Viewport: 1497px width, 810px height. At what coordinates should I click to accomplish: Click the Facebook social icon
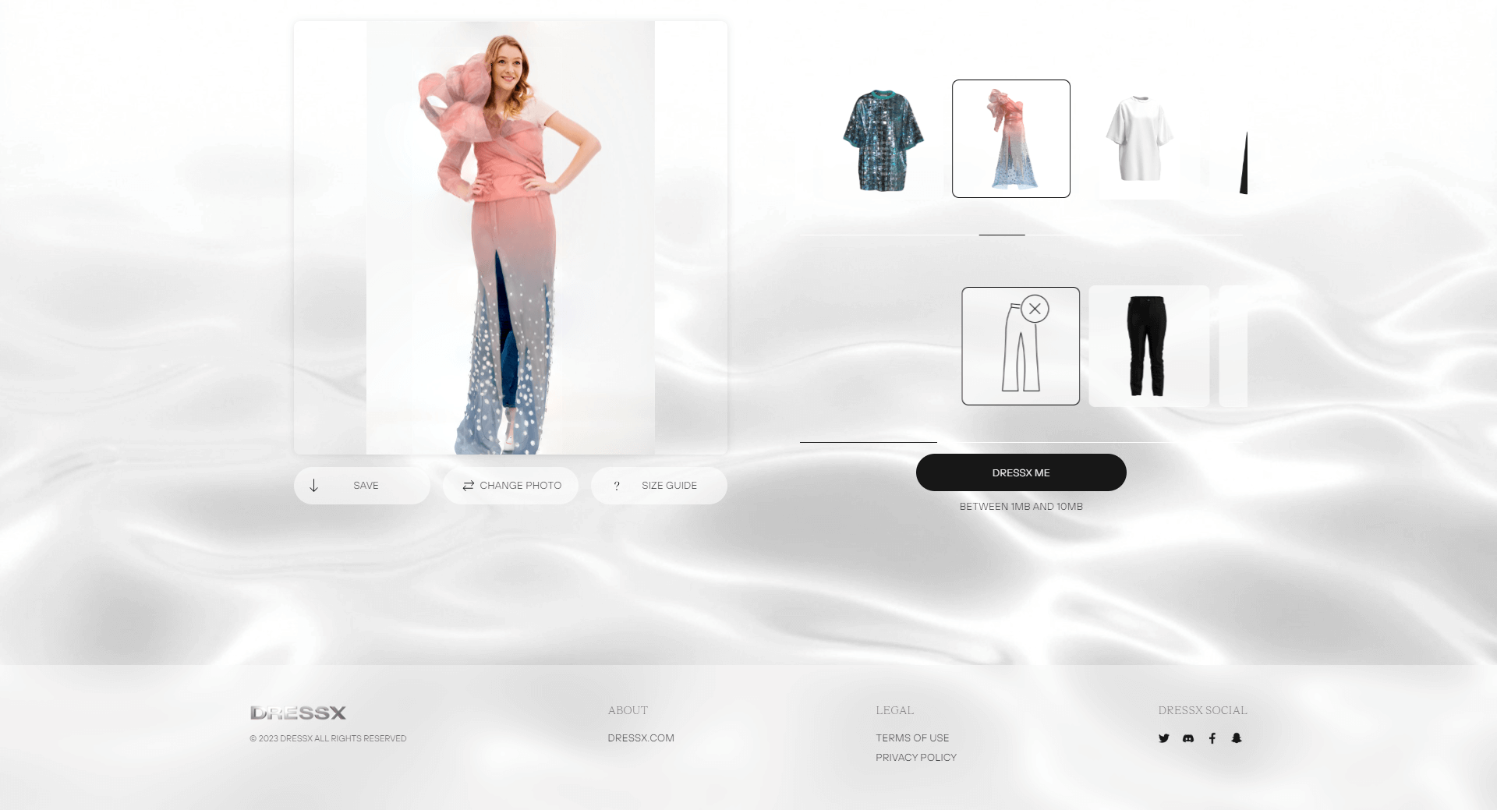[x=1213, y=738]
